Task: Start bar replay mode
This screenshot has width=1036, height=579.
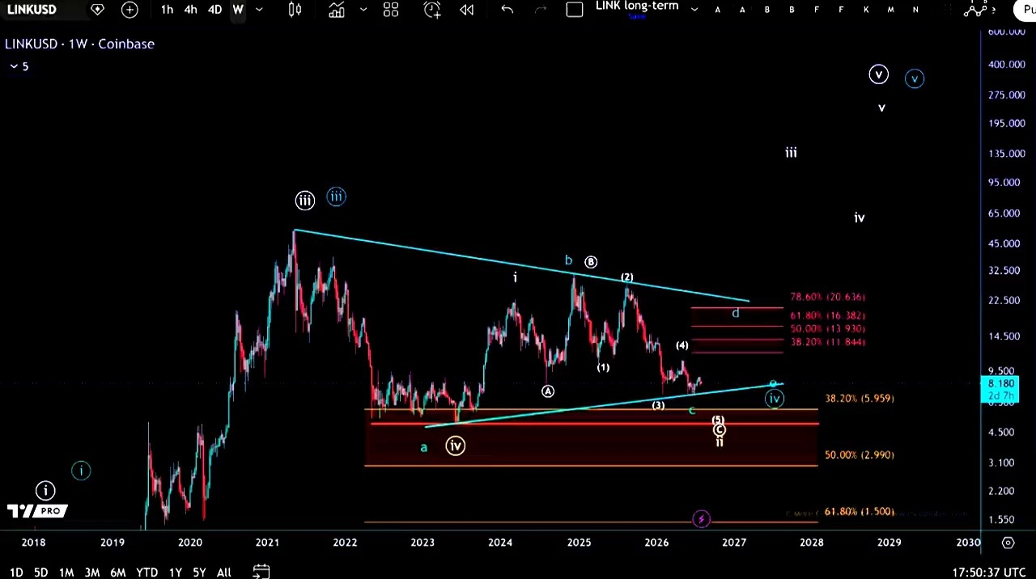Action: pyautogui.click(x=467, y=10)
